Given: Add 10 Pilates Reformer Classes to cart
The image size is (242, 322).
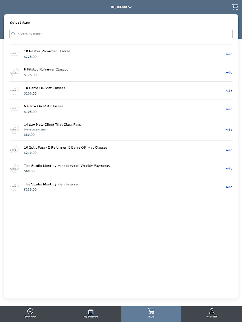Looking at the screenshot, I should click(229, 54).
